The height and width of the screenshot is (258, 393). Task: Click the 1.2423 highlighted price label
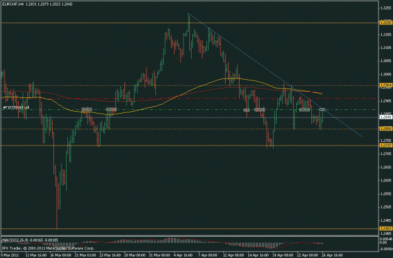click(x=385, y=228)
